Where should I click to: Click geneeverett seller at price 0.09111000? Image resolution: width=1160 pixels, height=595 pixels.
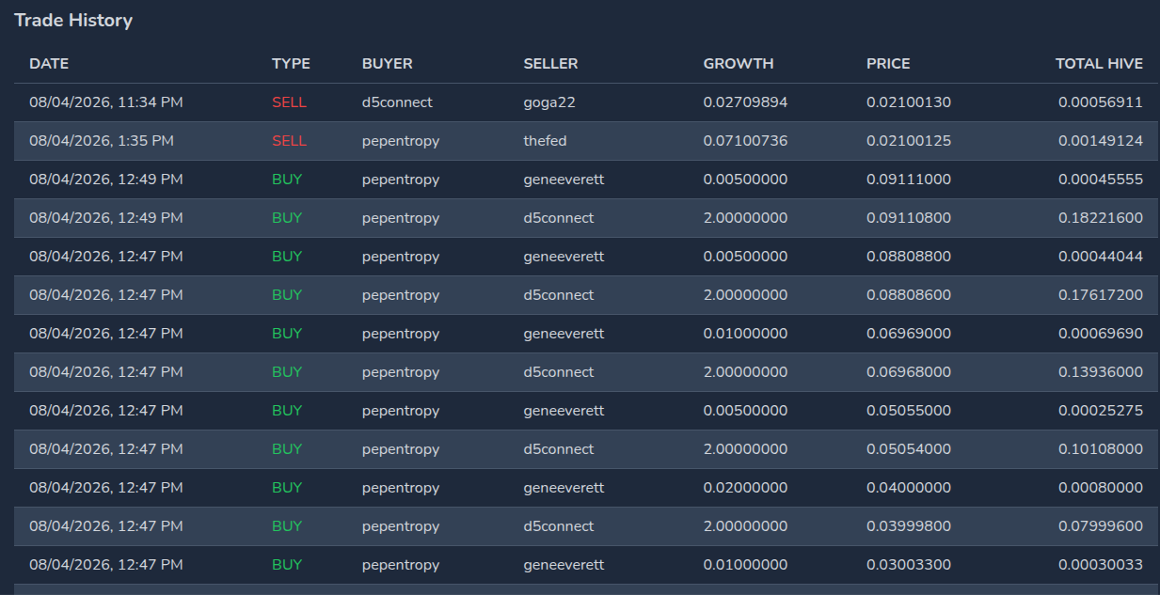[x=564, y=180]
